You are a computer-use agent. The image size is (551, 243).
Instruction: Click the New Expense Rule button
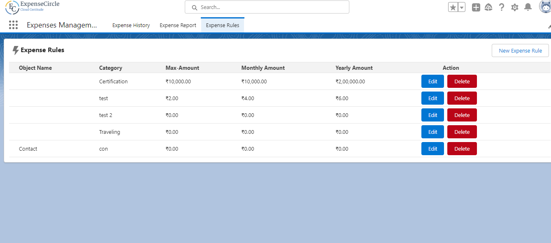point(520,51)
